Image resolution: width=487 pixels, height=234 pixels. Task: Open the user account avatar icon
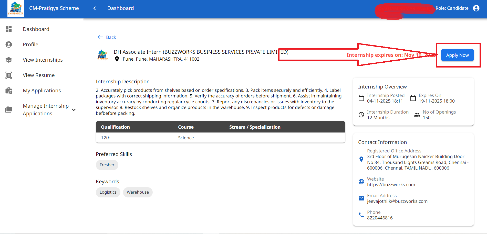coord(476,8)
